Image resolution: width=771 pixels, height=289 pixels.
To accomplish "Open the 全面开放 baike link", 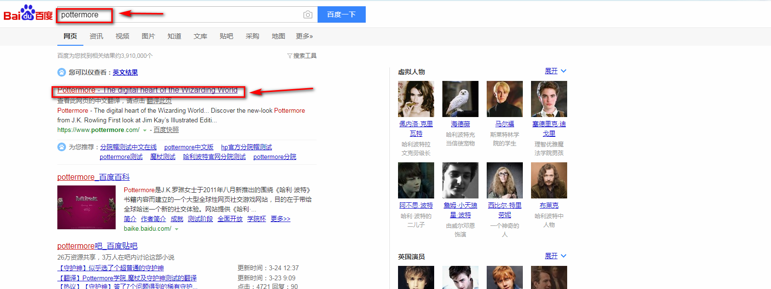I will click(x=230, y=219).
